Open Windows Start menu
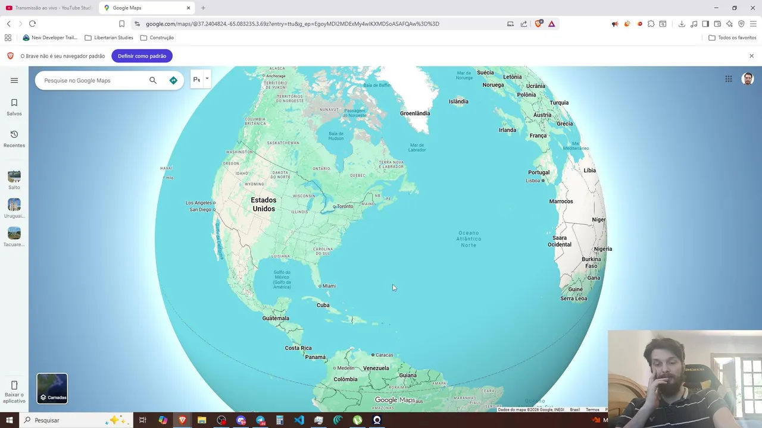This screenshot has height=428, width=762. coord(10,420)
